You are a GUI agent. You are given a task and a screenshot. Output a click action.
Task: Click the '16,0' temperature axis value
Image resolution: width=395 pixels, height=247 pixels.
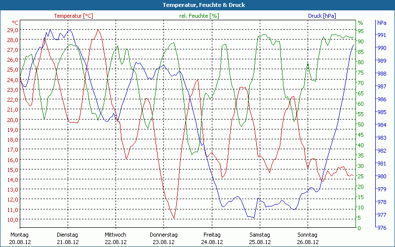(x=12, y=160)
